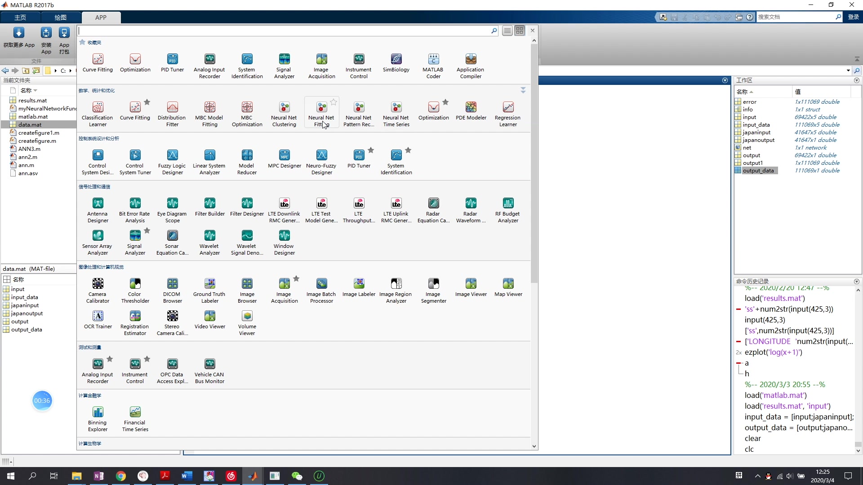Toggle favorite star for Analog Input Recorder in test section
The image size is (863, 485).
click(x=110, y=359)
